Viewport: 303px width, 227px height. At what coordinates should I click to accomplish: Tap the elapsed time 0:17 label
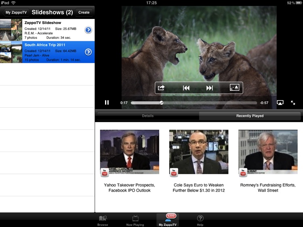[124, 103]
